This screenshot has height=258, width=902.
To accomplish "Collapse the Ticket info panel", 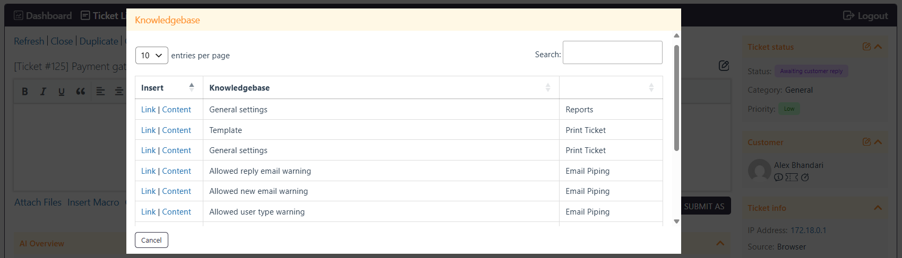I will coord(878,208).
